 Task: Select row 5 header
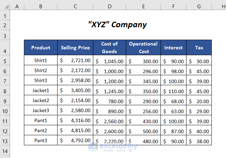tap(5, 61)
